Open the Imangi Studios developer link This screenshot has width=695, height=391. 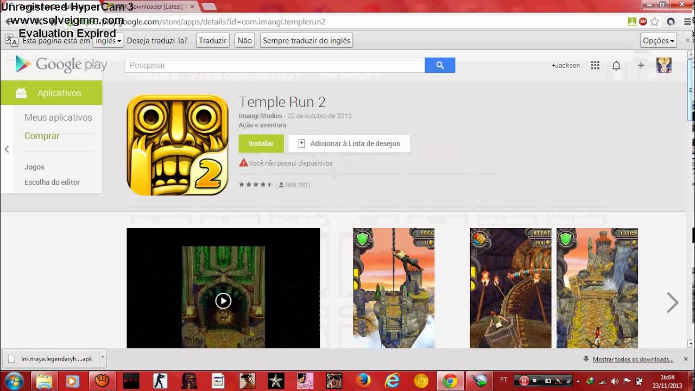click(260, 116)
